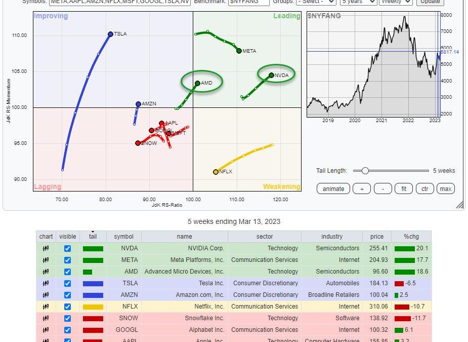
Task: Click the NFLX yellow tail color swatch
Action: click(x=93, y=307)
